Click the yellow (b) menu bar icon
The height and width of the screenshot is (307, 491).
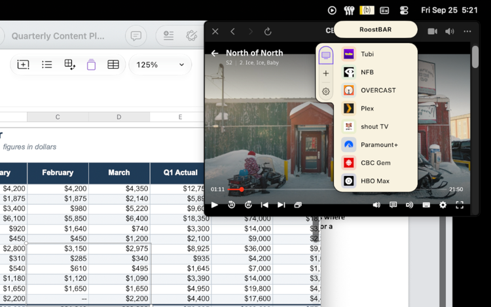pos(367,10)
